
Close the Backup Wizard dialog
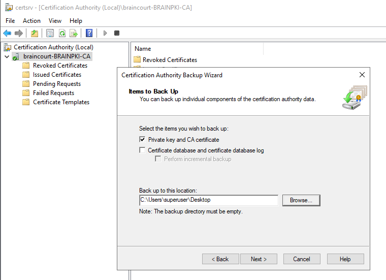(x=362, y=75)
